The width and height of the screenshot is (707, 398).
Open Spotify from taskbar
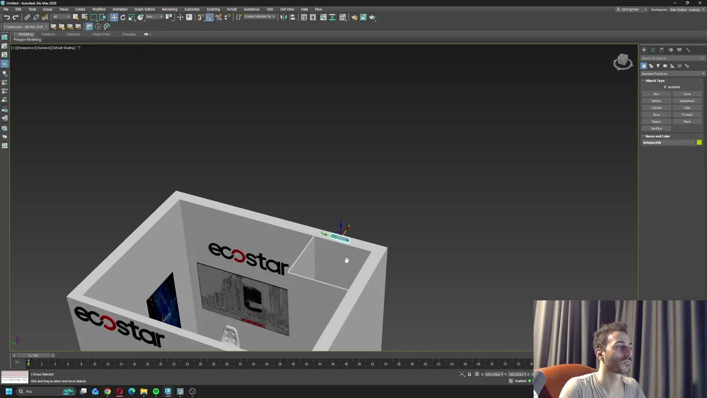coord(156,391)
